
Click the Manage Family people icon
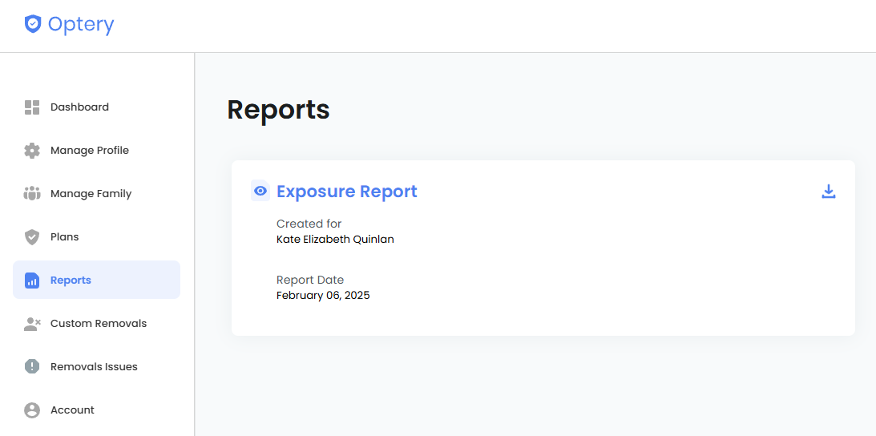coord(32,194)
